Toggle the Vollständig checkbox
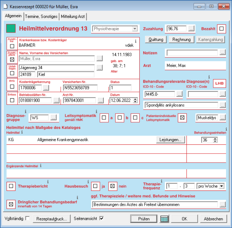The height and width of the screenshot is (228, 232). (27, 218)
